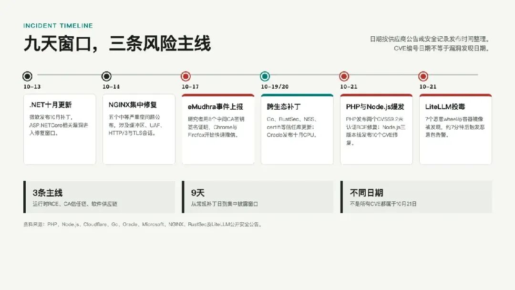Click the 资料来源 footnote line
The width and height of the screenshot is (515, 290).
pyautogui.click(x=143, y=224)
